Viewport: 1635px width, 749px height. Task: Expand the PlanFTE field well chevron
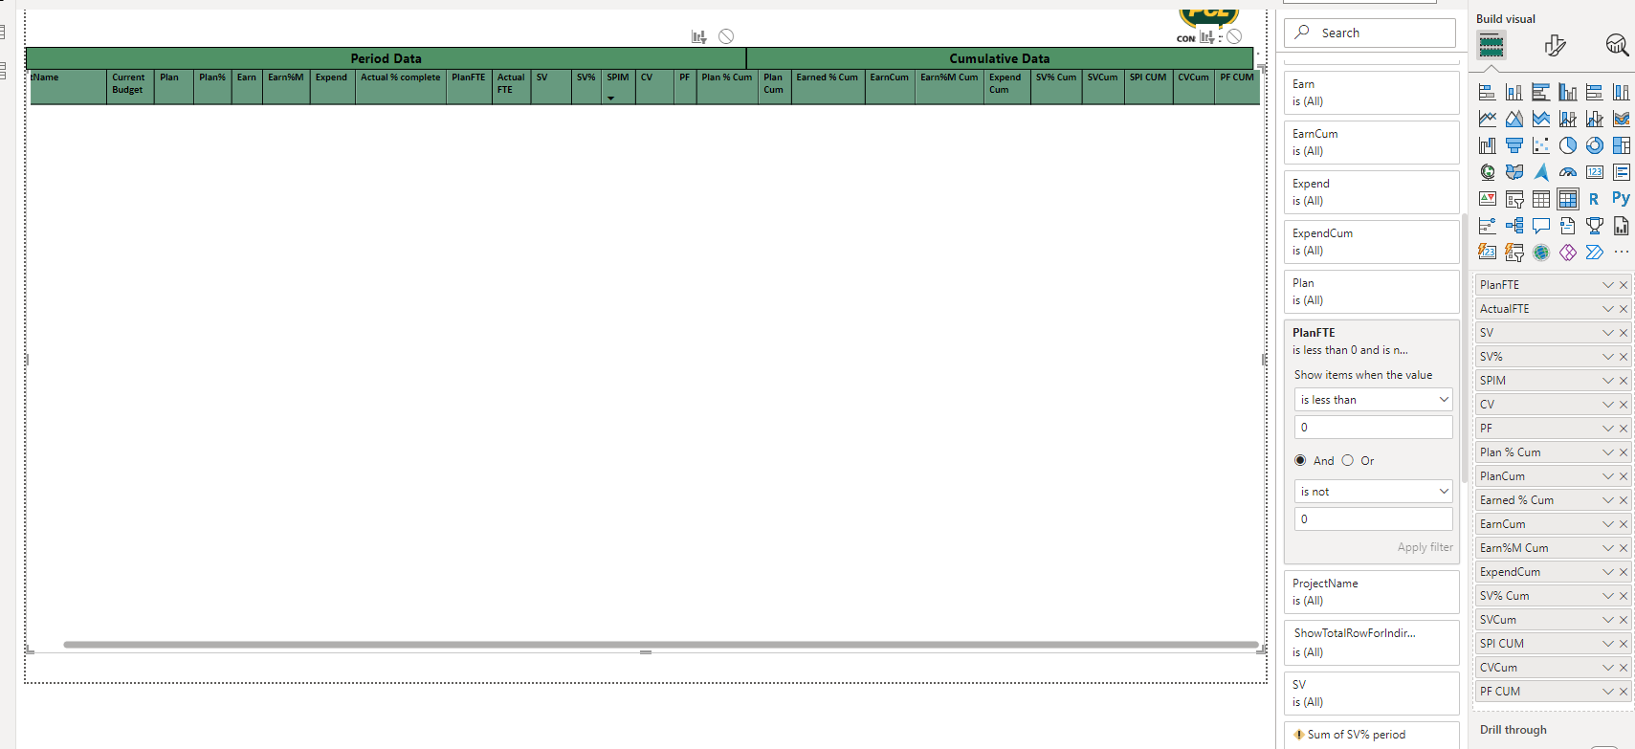tap(1608, 285)
